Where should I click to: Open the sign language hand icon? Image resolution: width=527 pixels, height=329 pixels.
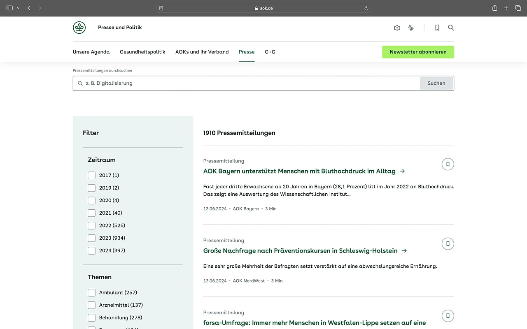click(x=410, y=28)
